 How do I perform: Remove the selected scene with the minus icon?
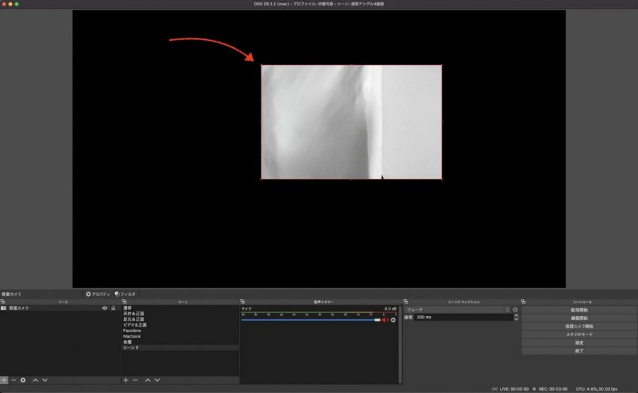coord(135,380)
